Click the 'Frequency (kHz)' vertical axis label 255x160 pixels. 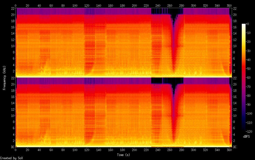coord(4,78)
